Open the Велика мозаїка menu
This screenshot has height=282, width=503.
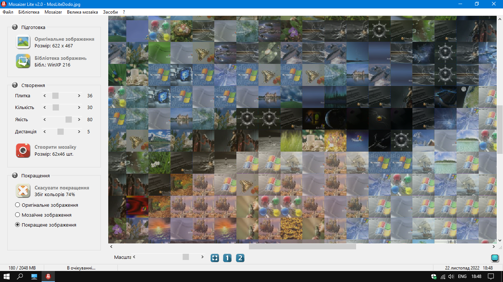point(82,12)
